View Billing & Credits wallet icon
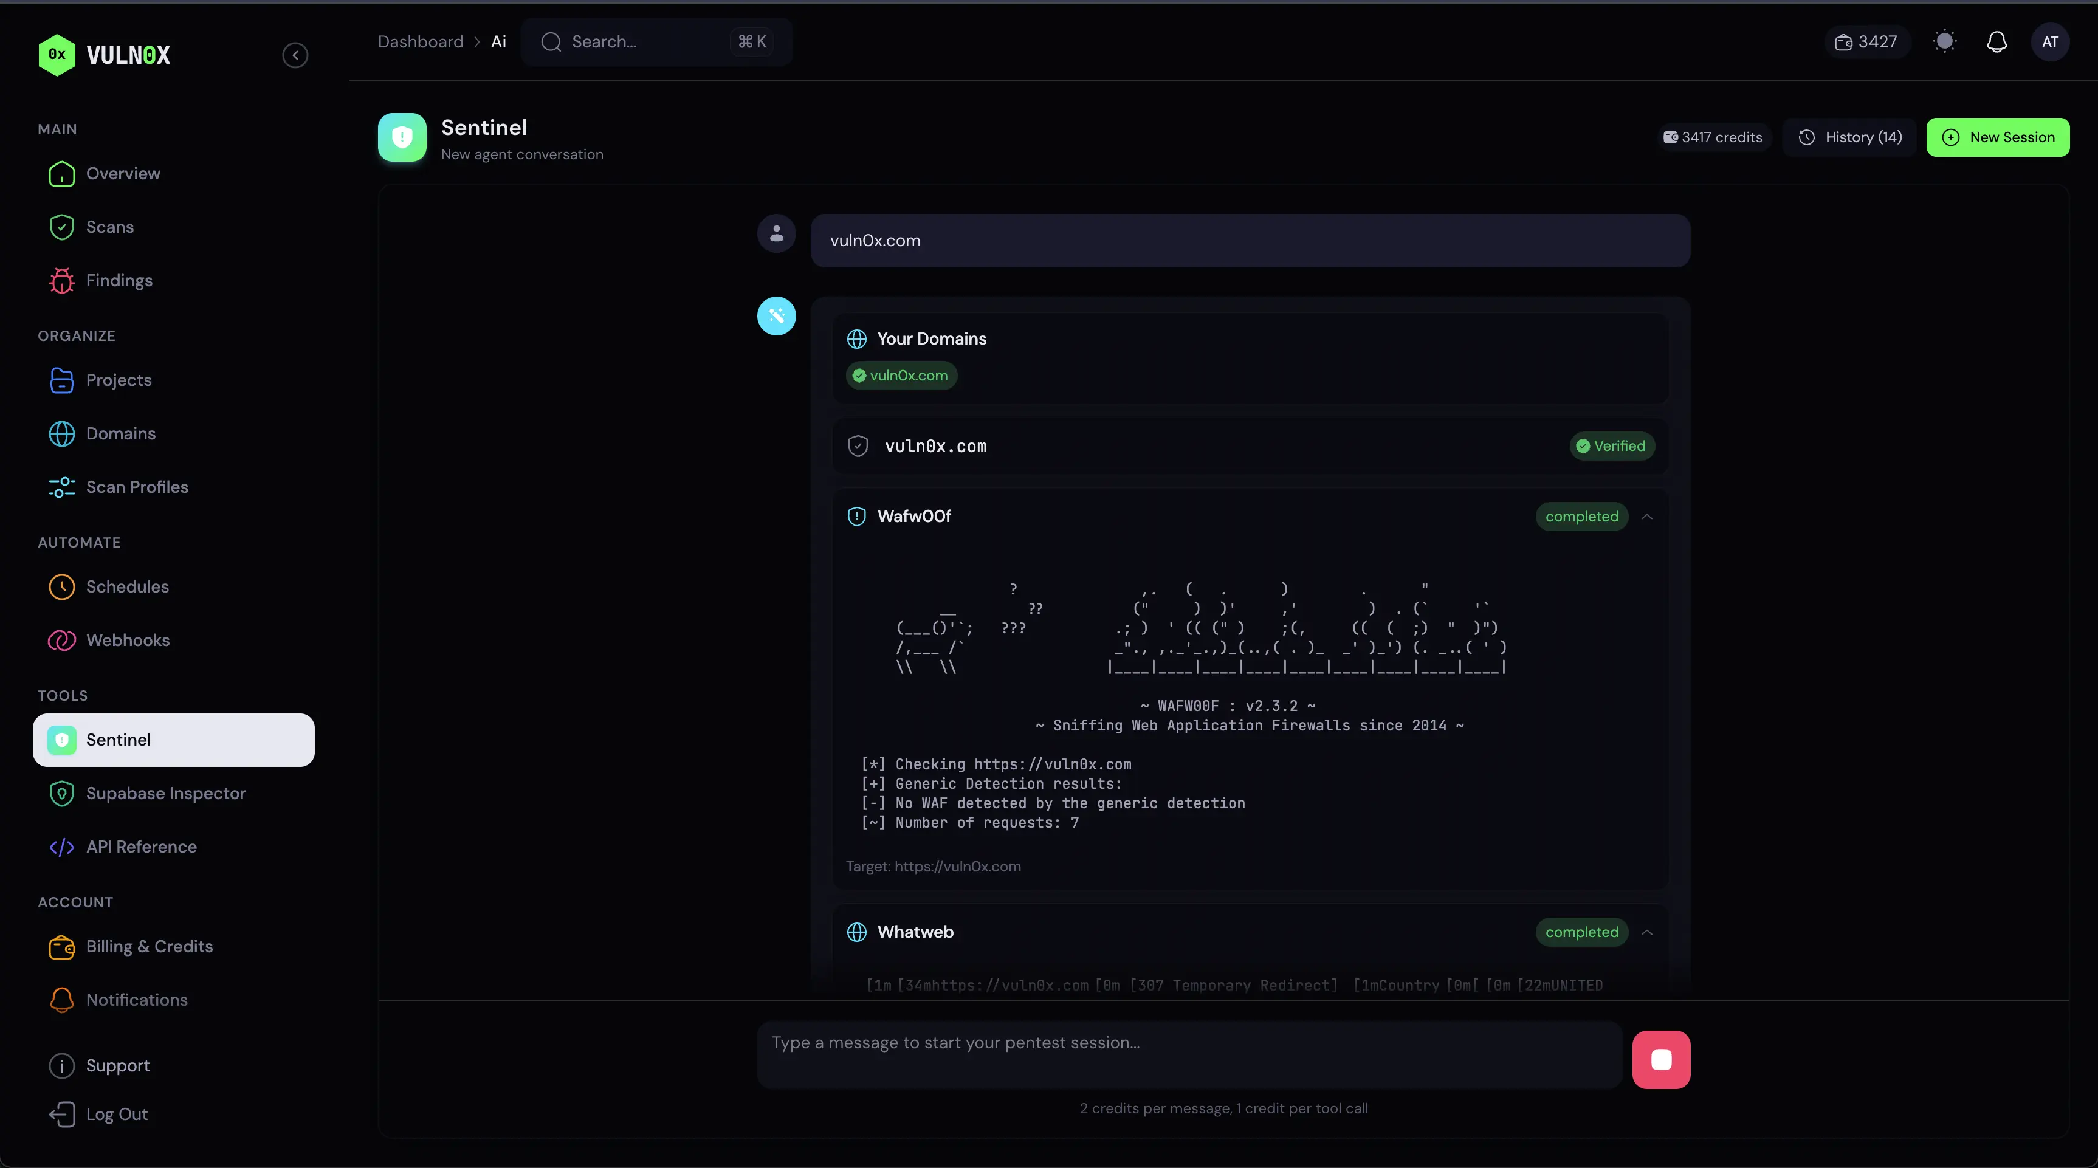2098x1168 pixels. [x=61, y=947]
